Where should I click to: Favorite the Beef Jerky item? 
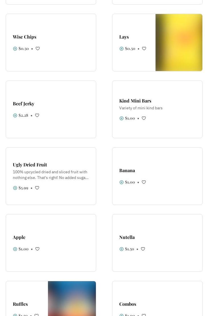pos(37,115)
